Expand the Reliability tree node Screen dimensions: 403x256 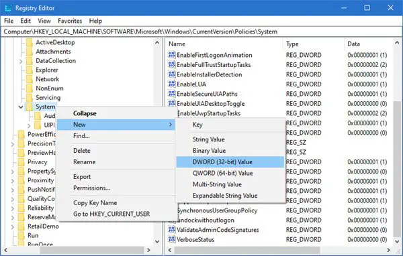(x=13, y=208)
